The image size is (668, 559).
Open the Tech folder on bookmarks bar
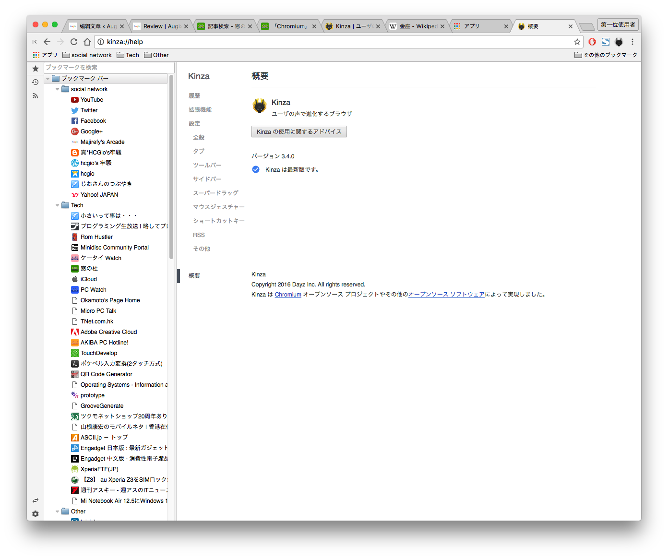point(128,55)
